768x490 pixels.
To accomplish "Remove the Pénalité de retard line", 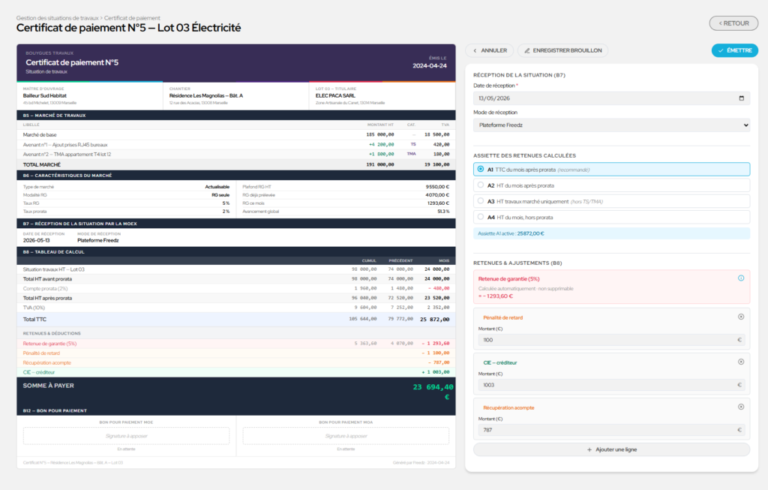I will tap(740, 317).
